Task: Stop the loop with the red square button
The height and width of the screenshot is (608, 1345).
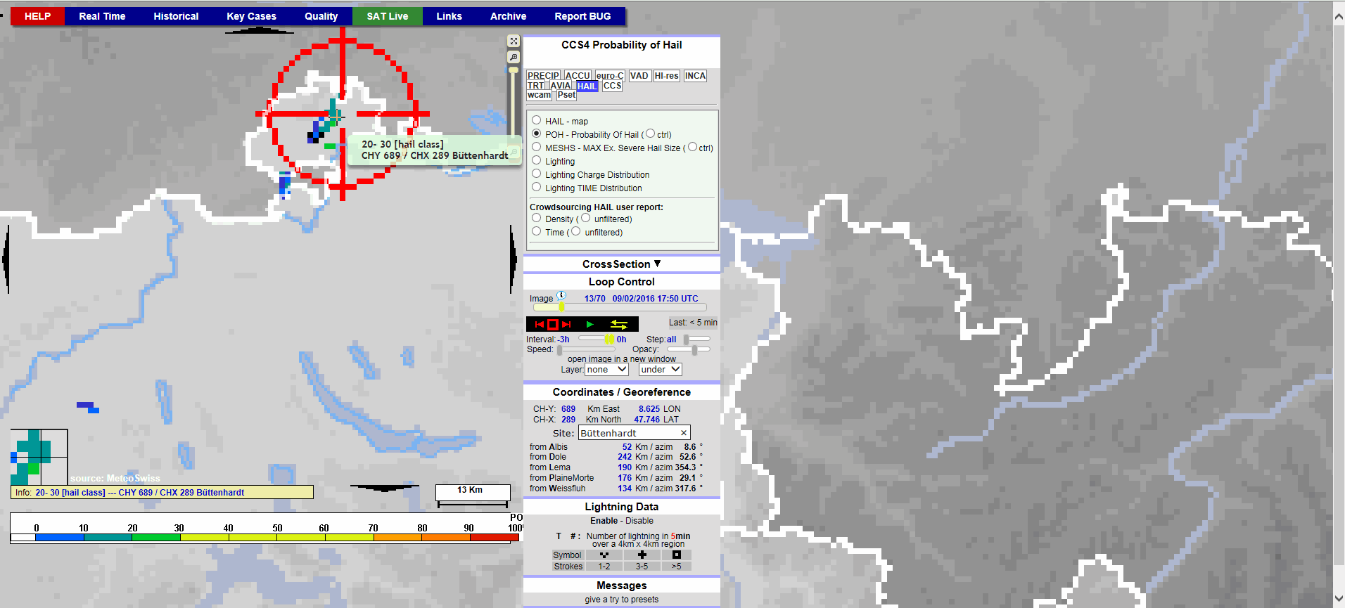Action: click(x=553, y=324)
